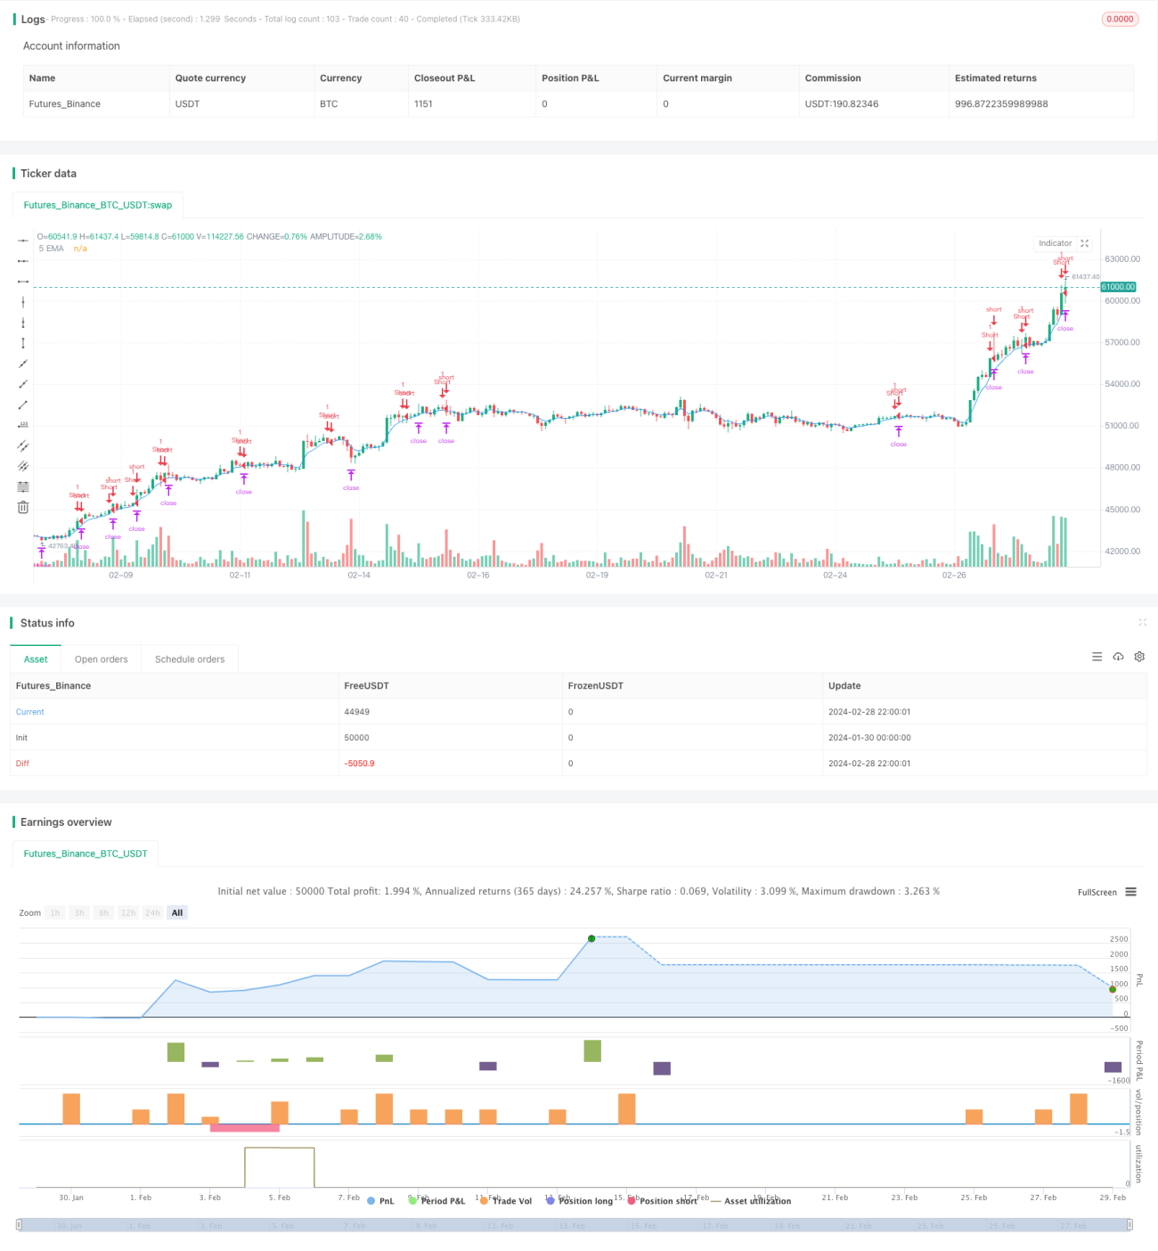Select the All zoom range button
The image size is (1158, 1251).
pos(177,912)
